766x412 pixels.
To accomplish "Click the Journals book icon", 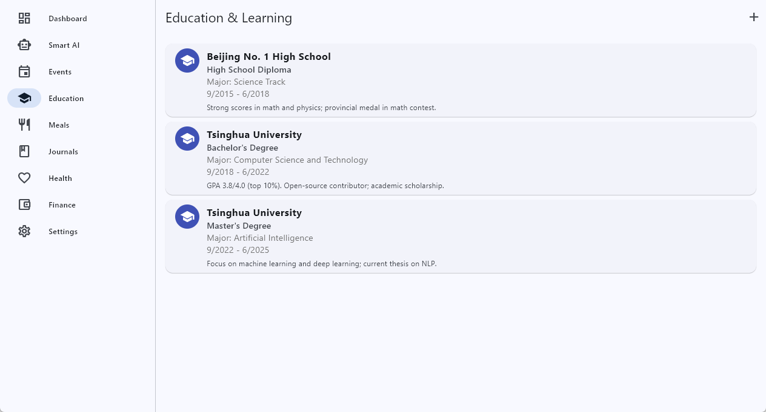I will click(24, 151).
